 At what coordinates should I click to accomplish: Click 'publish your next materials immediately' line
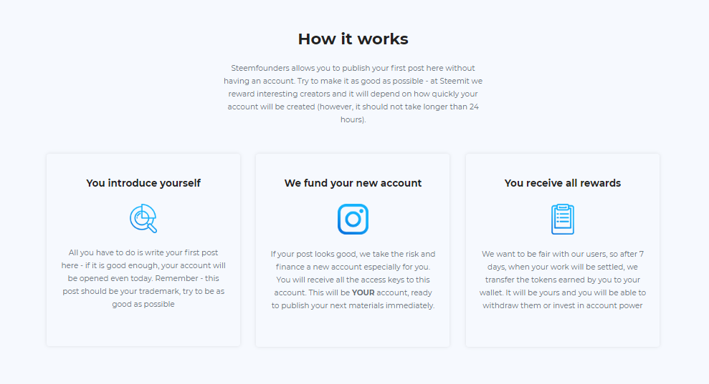pyautogui.click(x=358, y=305)
